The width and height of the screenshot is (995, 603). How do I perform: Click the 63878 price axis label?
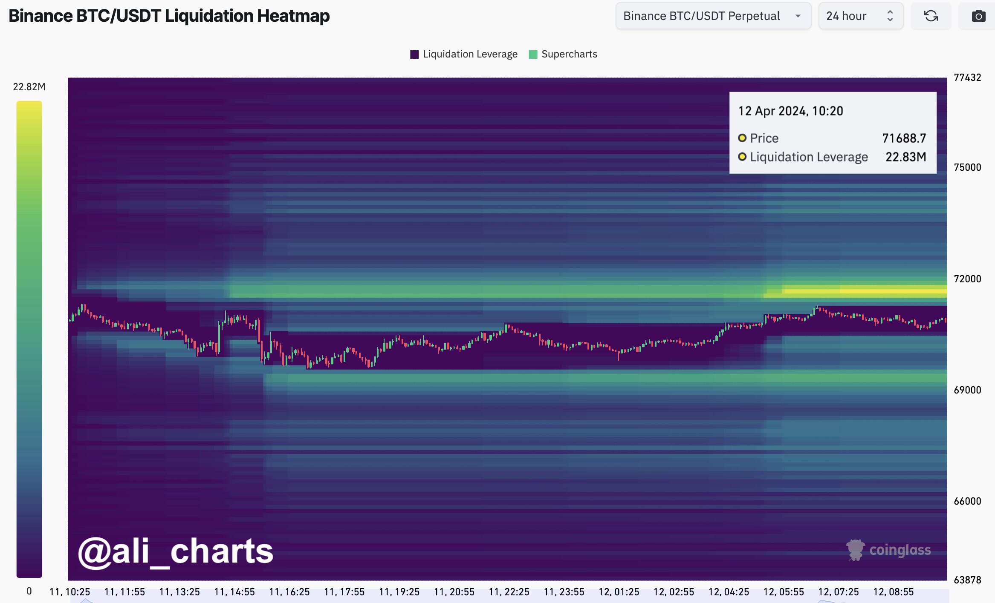967,580
